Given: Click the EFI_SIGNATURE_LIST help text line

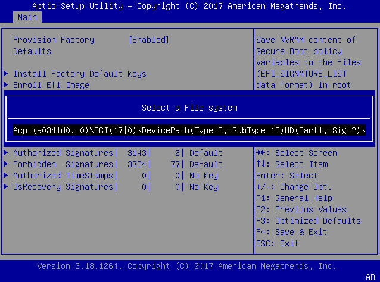Looking at the screenshot, I should click(x=301, y=74).
